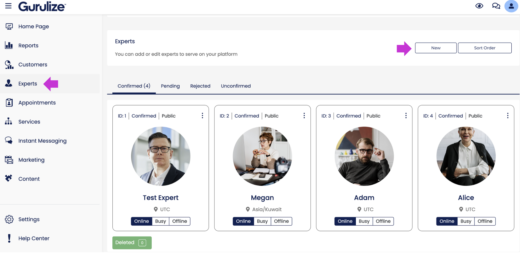Open the user profile avatar icon

(x=511, y=6)
